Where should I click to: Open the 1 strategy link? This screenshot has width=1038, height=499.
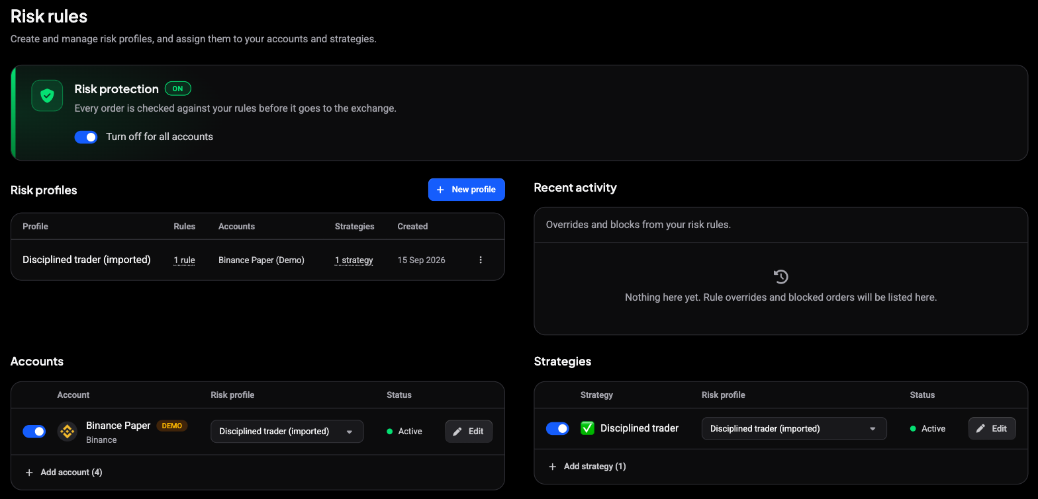point(354,260)
